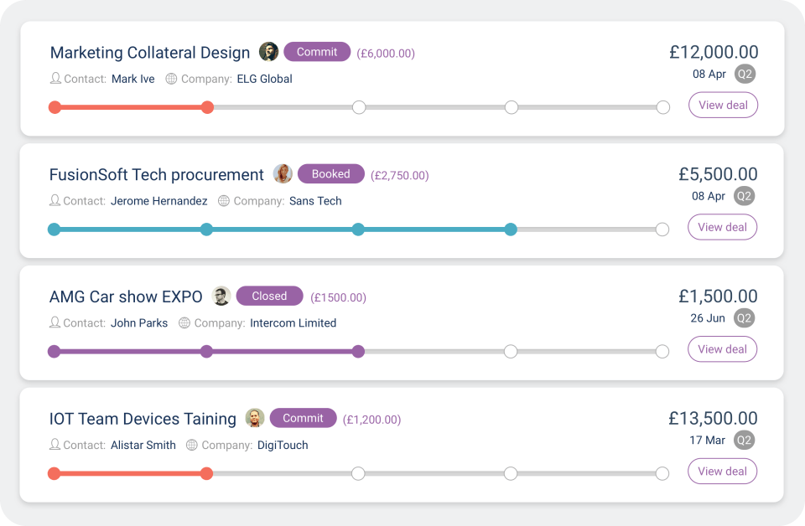This screenshot has height=526, width=805.
Task: Click the Q2 badge on the £13,500.00 deal
Action: tap(744, 440)
